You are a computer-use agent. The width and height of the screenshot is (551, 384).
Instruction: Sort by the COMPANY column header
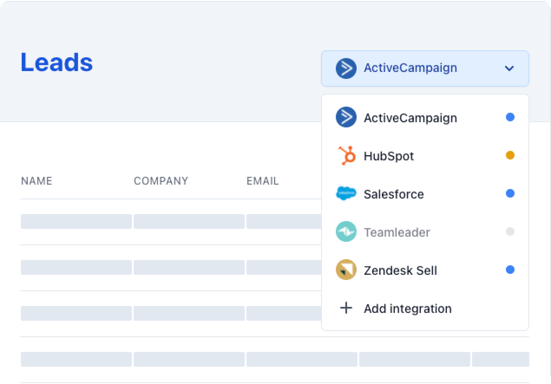(161, 181)
